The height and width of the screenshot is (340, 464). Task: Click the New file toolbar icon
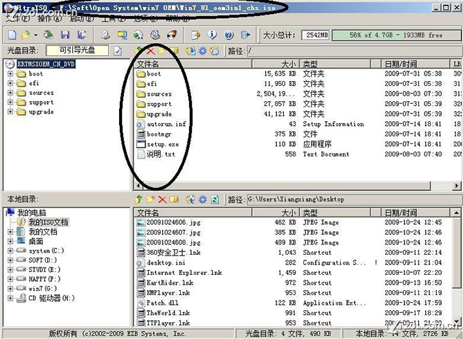click(x=12, y=35)
